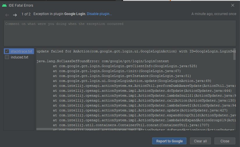Click the ContainerUtil.concat trace line
Viewport: 240px width, 147px height.
[131, 125]
